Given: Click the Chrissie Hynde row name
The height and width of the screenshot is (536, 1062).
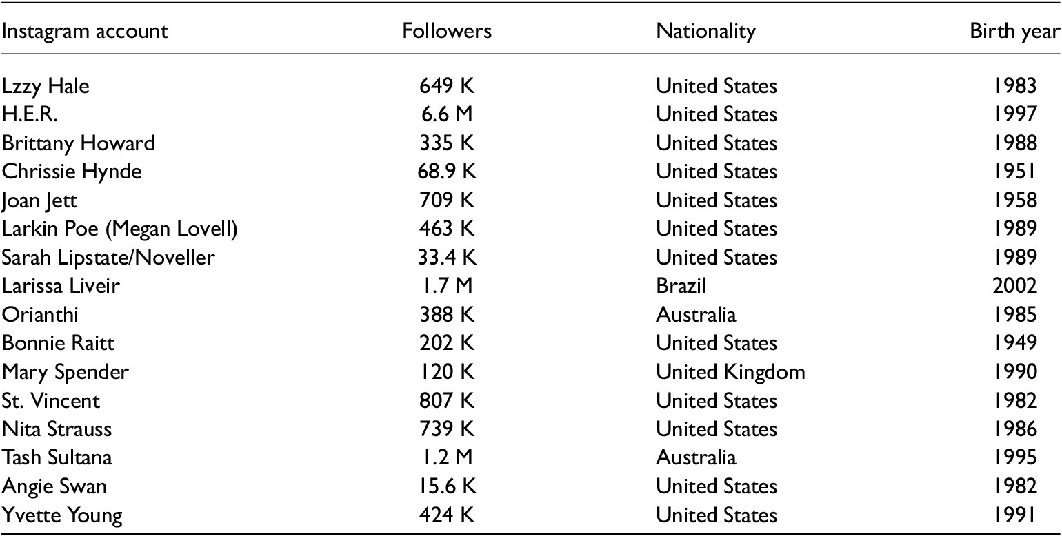Looking at the screenshot, I should (x=71, y=172).
